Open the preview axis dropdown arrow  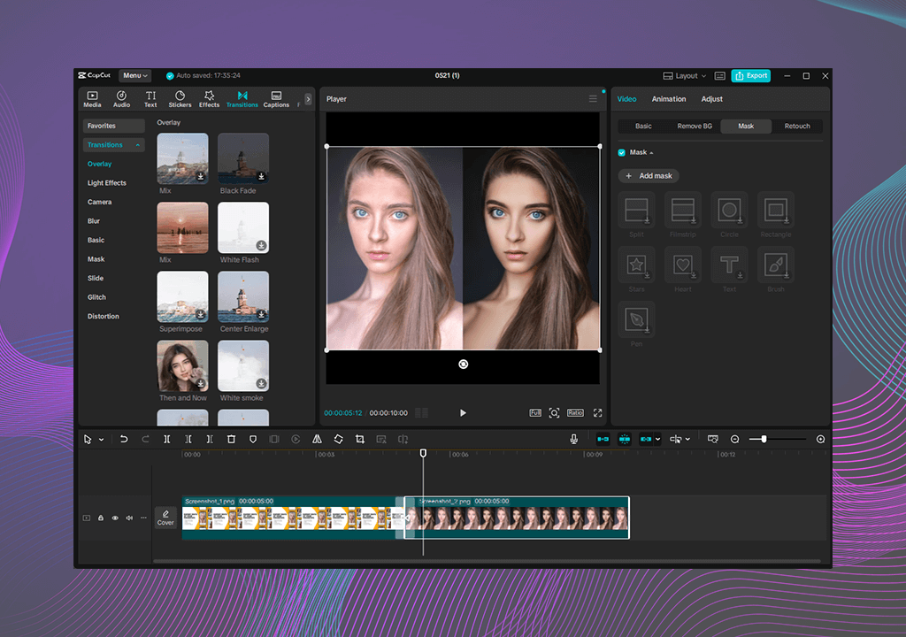687,440
